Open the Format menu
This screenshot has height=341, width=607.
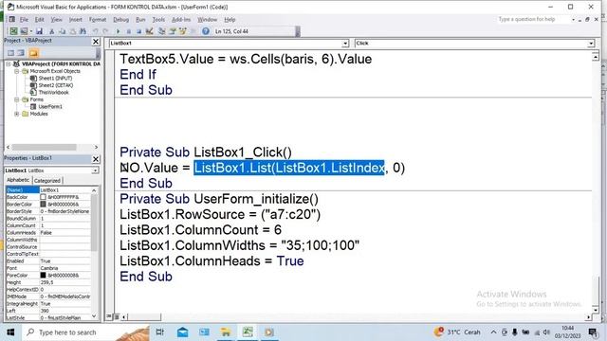click(98, 19)
